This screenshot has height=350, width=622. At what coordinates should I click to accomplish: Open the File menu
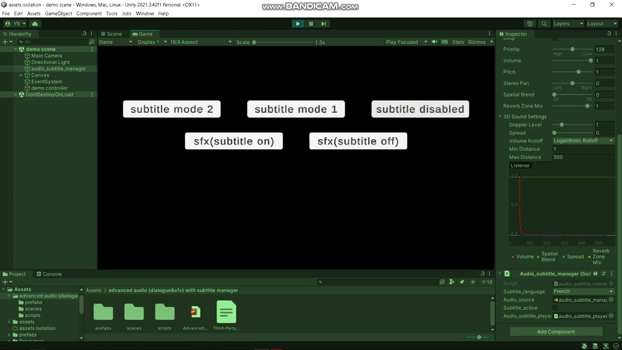(6, 14)
